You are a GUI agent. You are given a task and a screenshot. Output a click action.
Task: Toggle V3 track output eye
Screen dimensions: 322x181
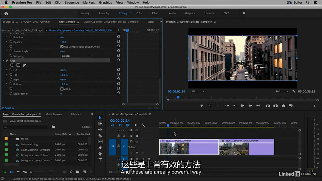137,130
